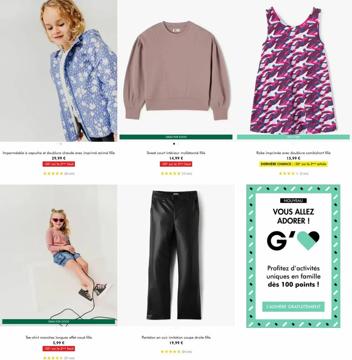Open the pink sweatshirt product image
The height and width of the screenshot is (360, 352).
point(176,68)
